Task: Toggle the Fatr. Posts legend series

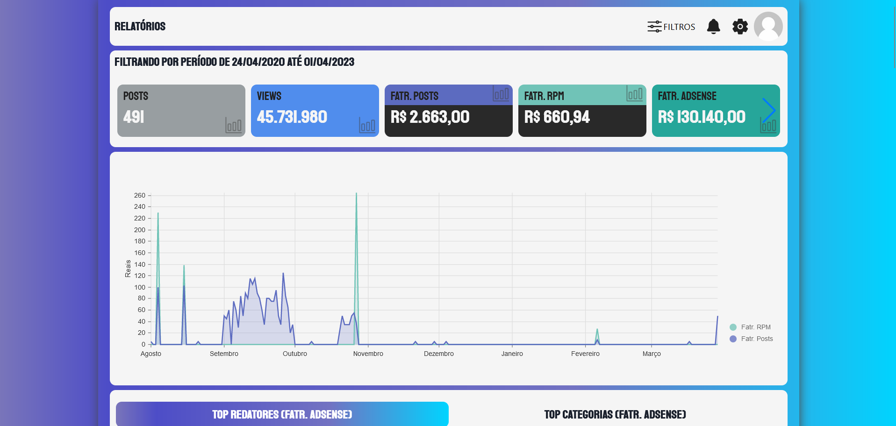Action: pyautogui.click(x=757, y=339)
